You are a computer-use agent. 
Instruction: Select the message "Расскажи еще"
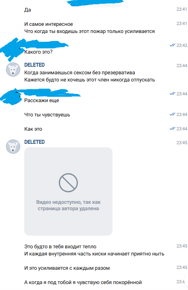tap(42, 101)
